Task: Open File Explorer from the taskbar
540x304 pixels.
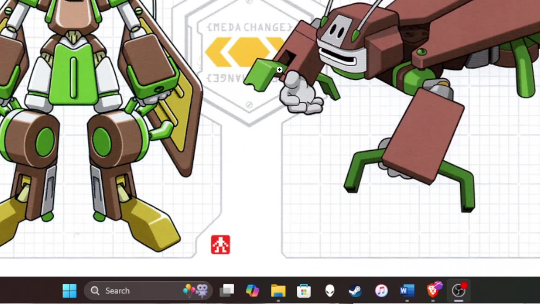Action: (x=278, y=290)
